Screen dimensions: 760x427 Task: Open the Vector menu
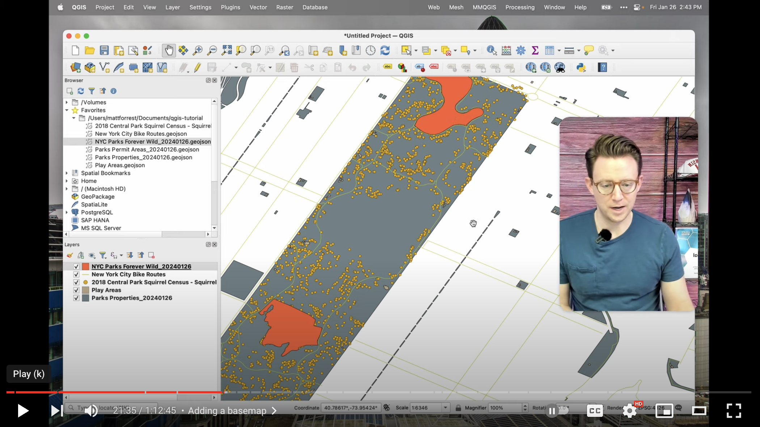pyautogui.click(x=258, y=7)
